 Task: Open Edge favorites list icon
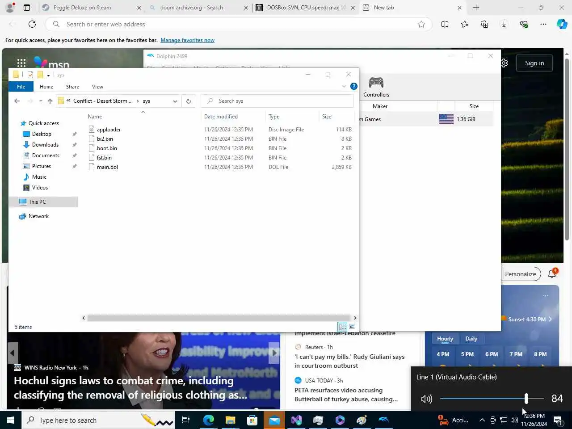[x=465, y=24]
